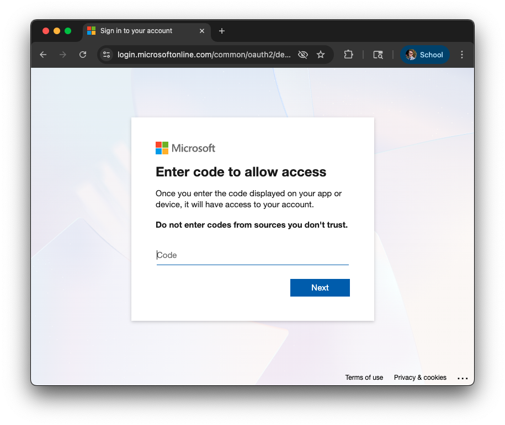Close the 'Sign in to your account' tab
The height and width of the screenshot is (425, 505).
tap(202, 31)
